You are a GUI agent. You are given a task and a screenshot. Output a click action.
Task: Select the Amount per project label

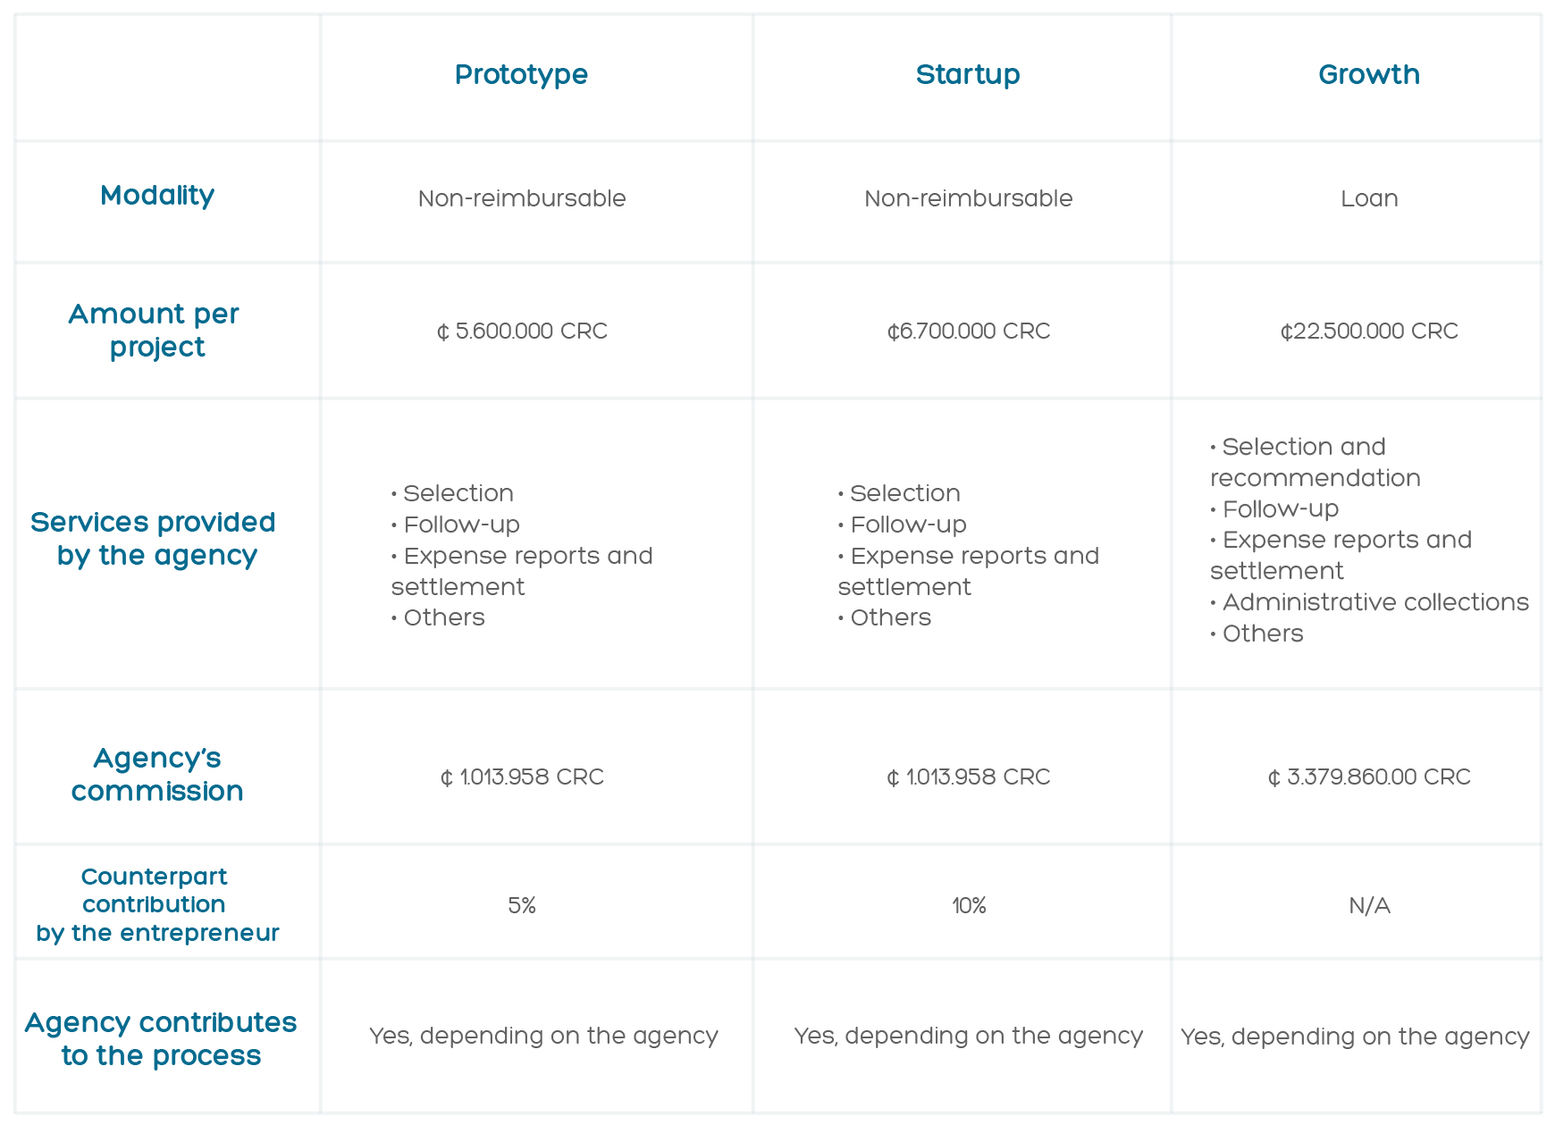155,330
